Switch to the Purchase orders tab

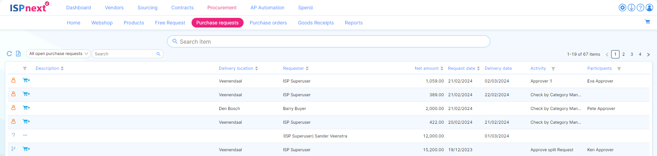268,23
